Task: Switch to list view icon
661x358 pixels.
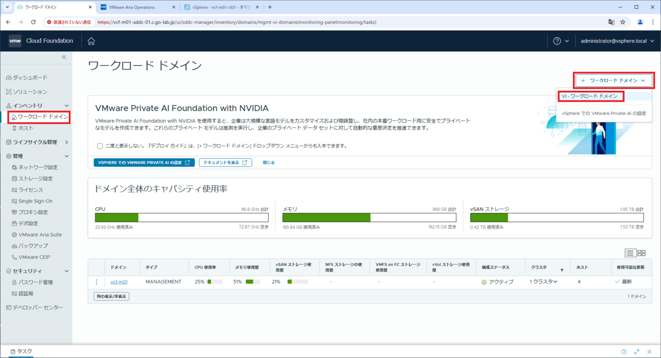Action: point(630,253)
